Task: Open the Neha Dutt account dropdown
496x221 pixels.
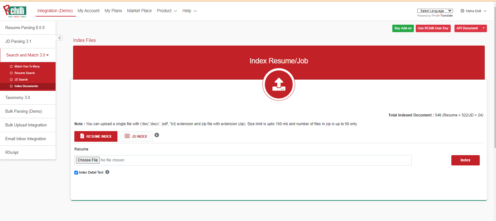Action: 474,11
